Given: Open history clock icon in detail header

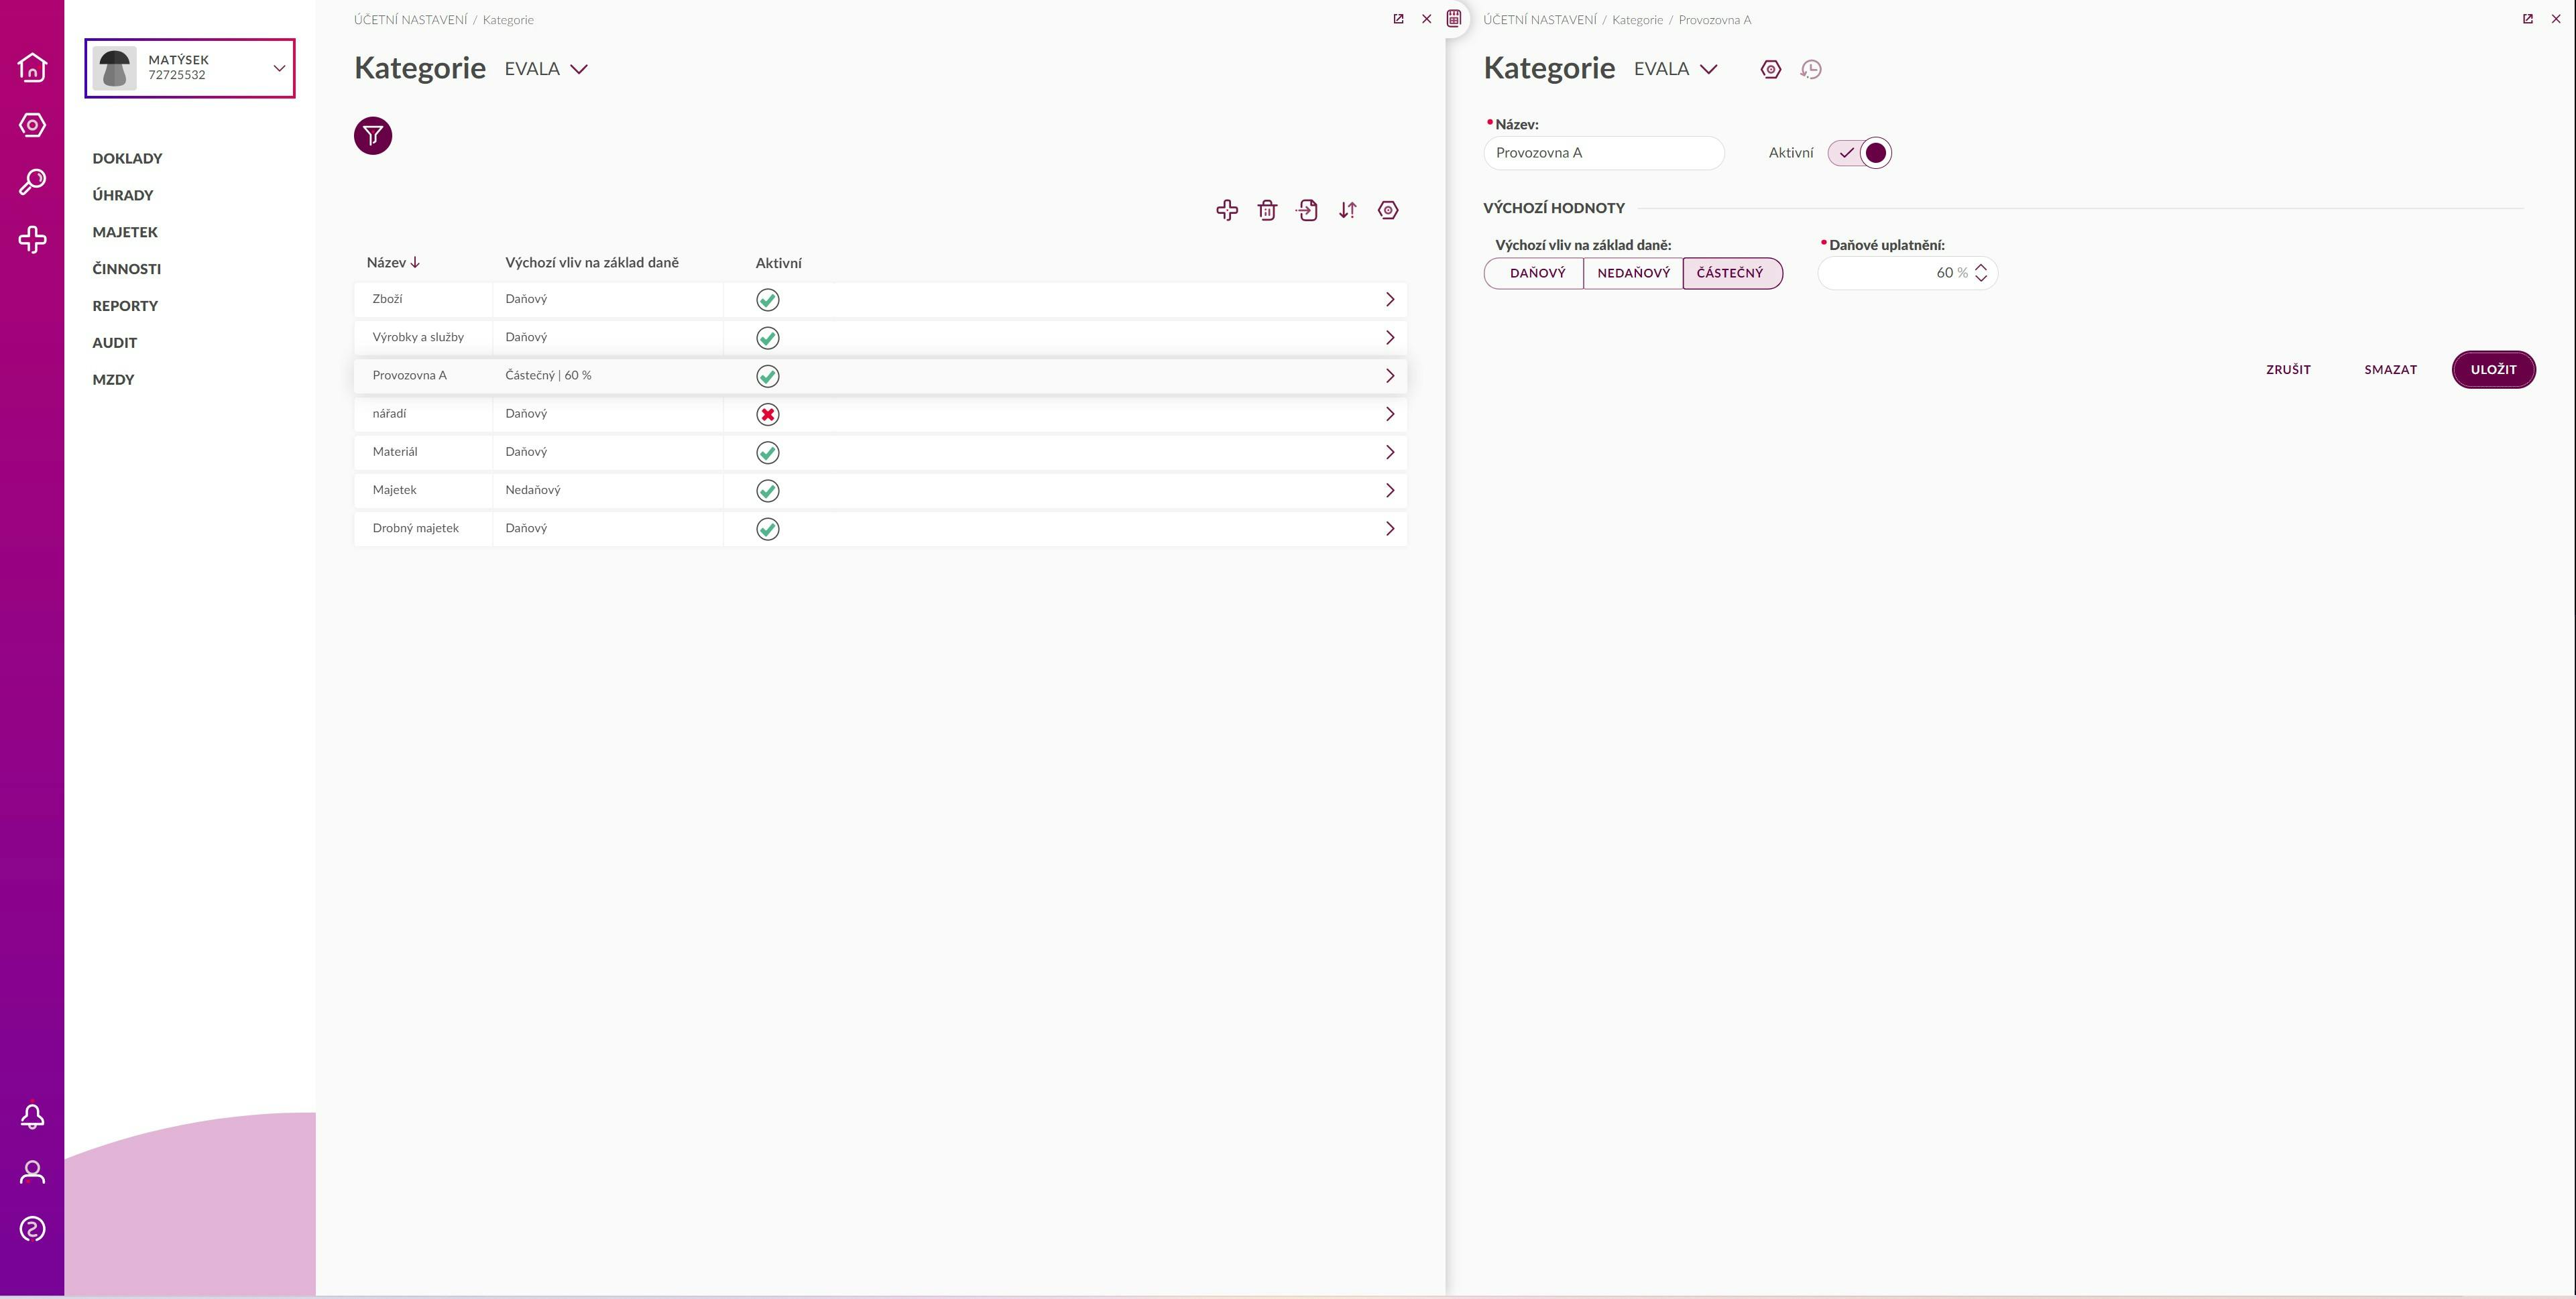Looking at the screenshot, I should pyautogui.click(x=1811, y=69).
